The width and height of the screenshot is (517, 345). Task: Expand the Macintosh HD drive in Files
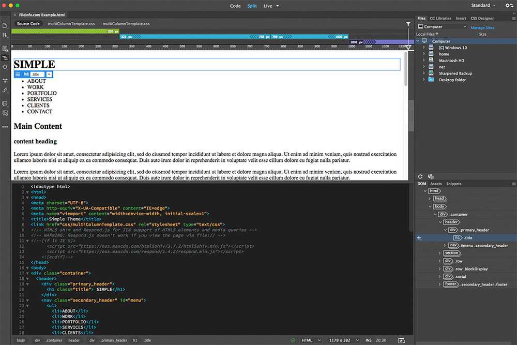tap(424, 61)
